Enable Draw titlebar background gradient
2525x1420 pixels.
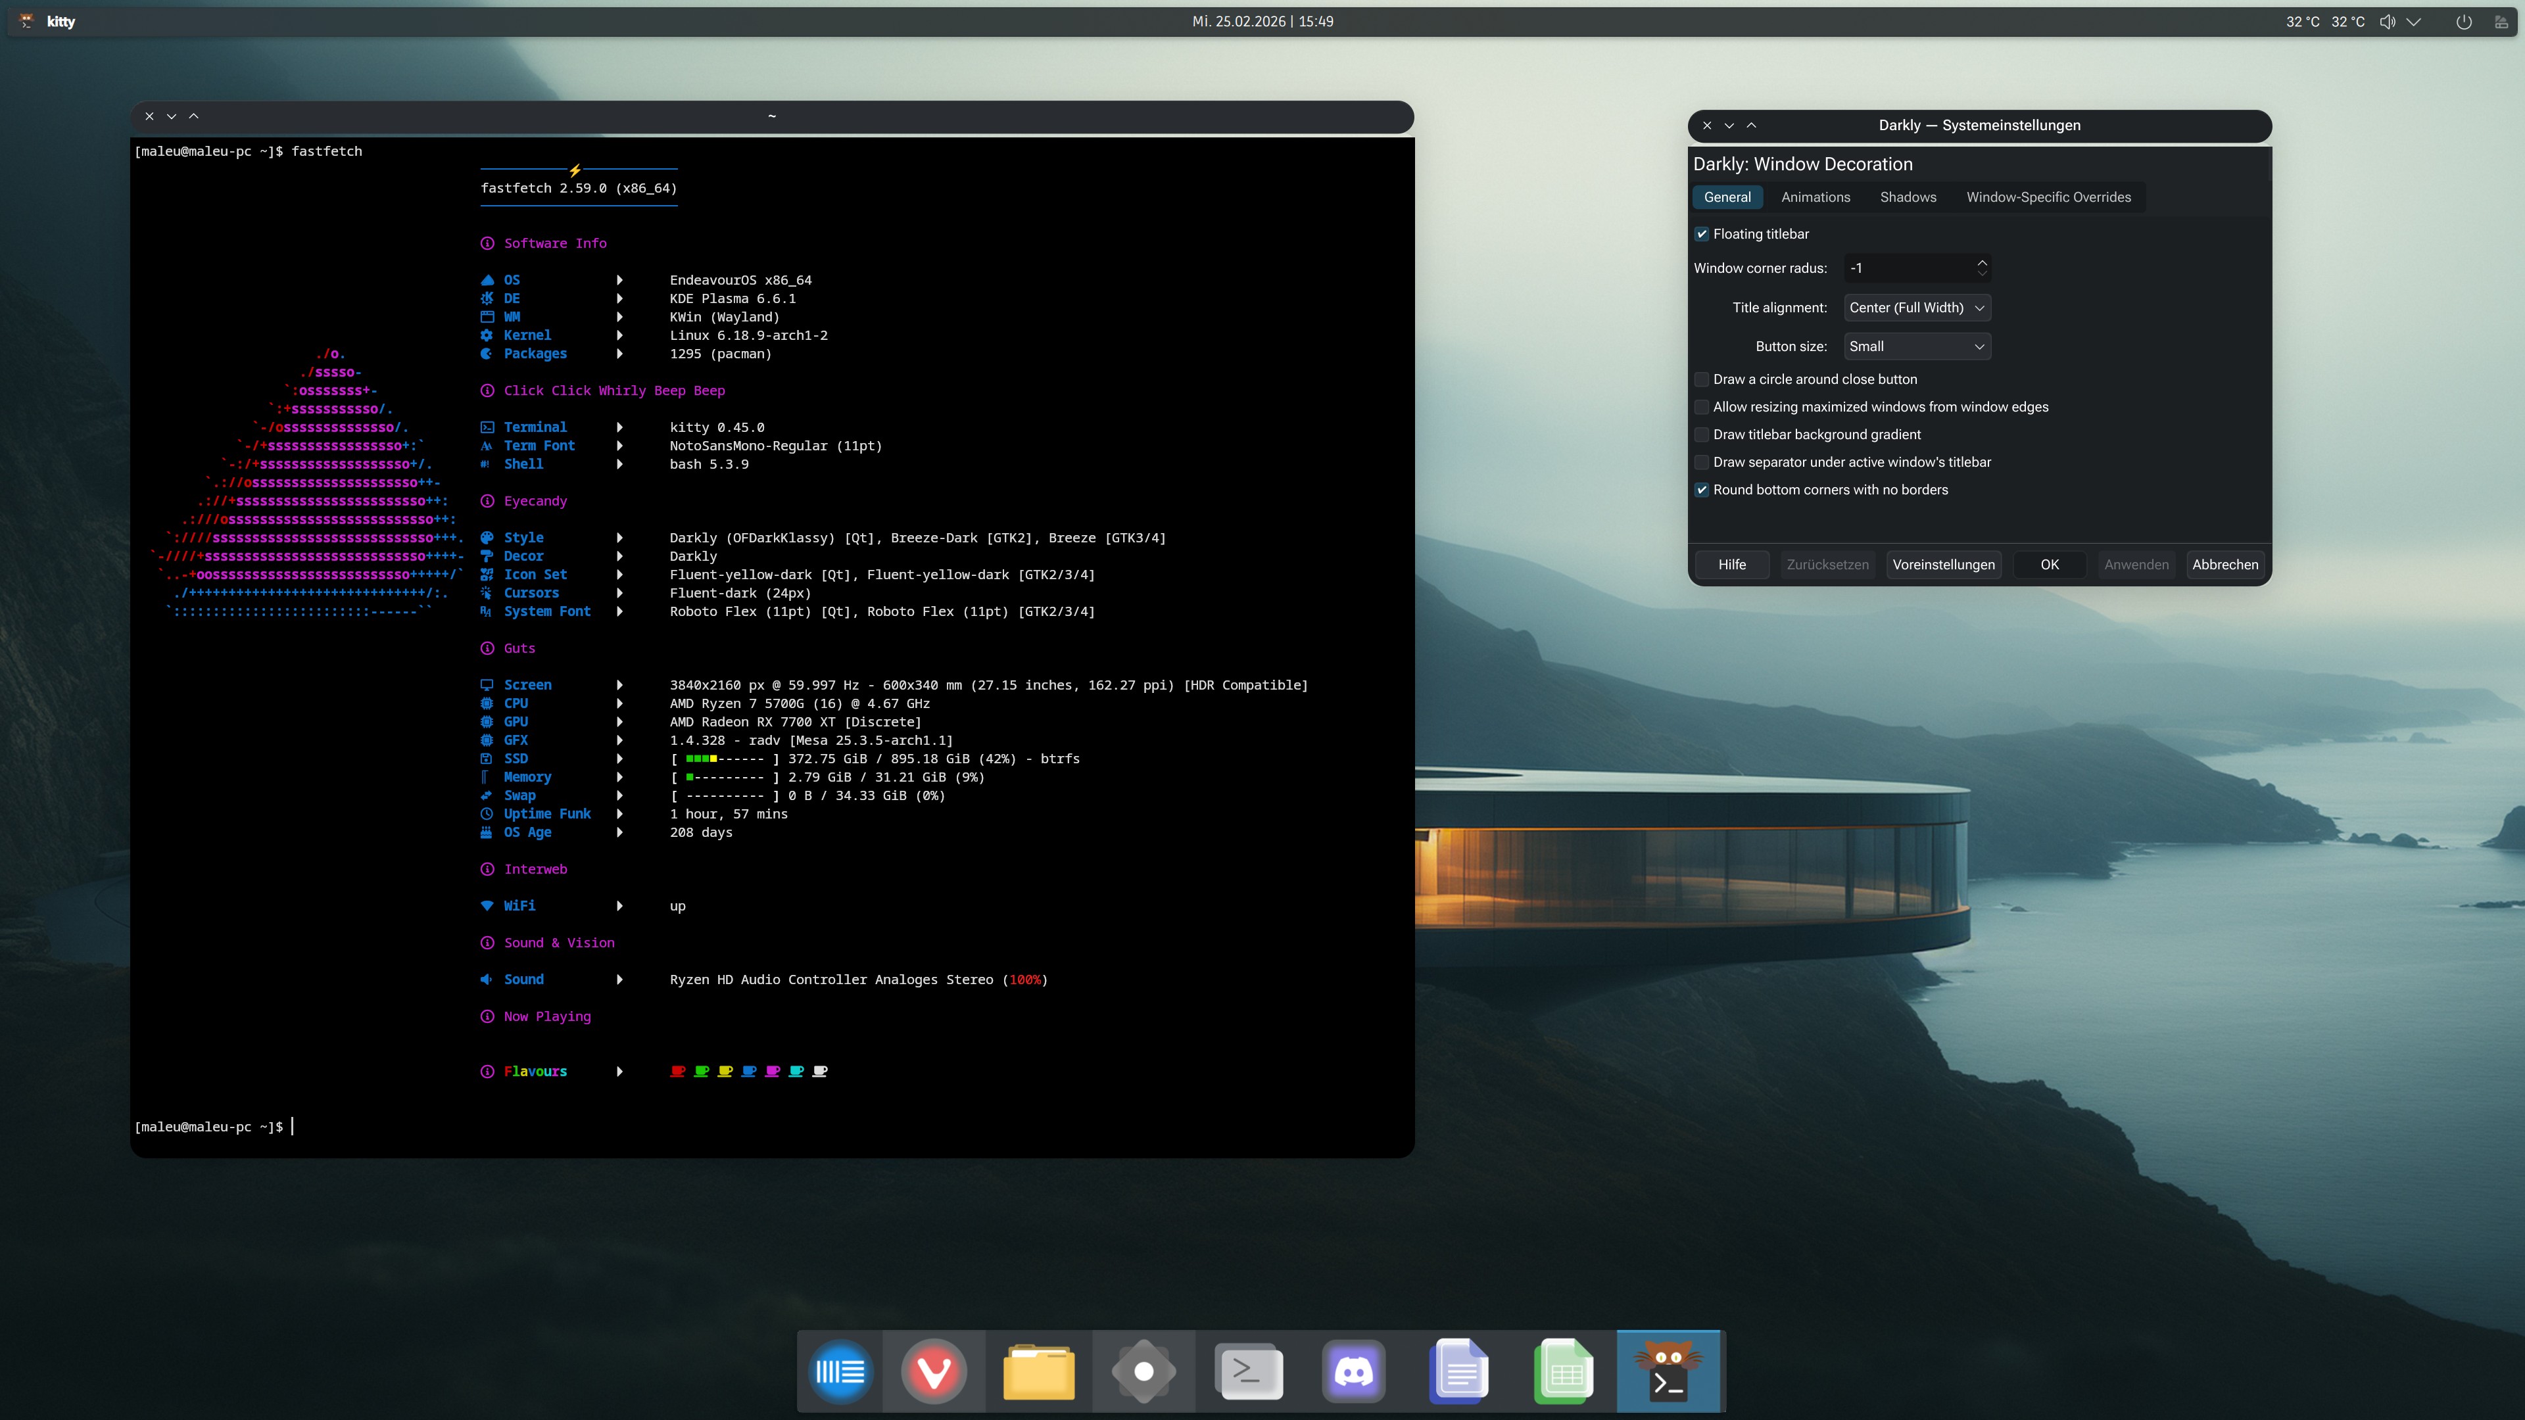point(1702,434)
